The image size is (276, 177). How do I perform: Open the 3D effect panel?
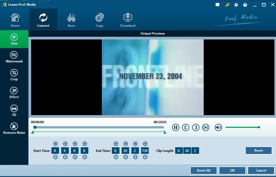tap(14, 111)
